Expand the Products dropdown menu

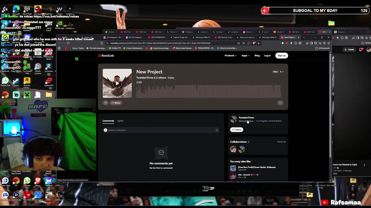click(x=230, y=55)
